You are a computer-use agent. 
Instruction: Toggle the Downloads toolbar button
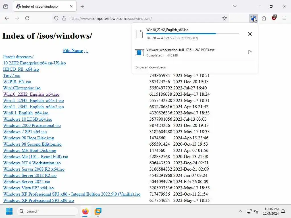(x=253, y=18)
